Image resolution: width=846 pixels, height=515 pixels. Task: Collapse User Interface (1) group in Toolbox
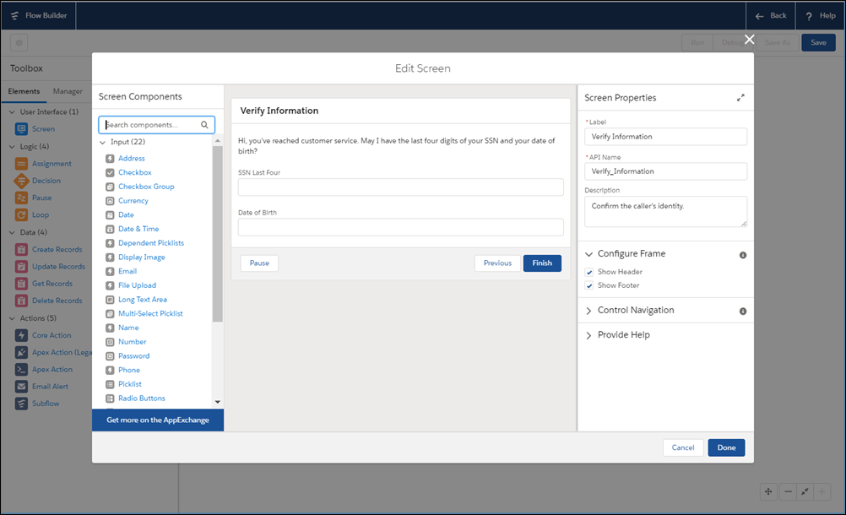[x=12, y=112]
